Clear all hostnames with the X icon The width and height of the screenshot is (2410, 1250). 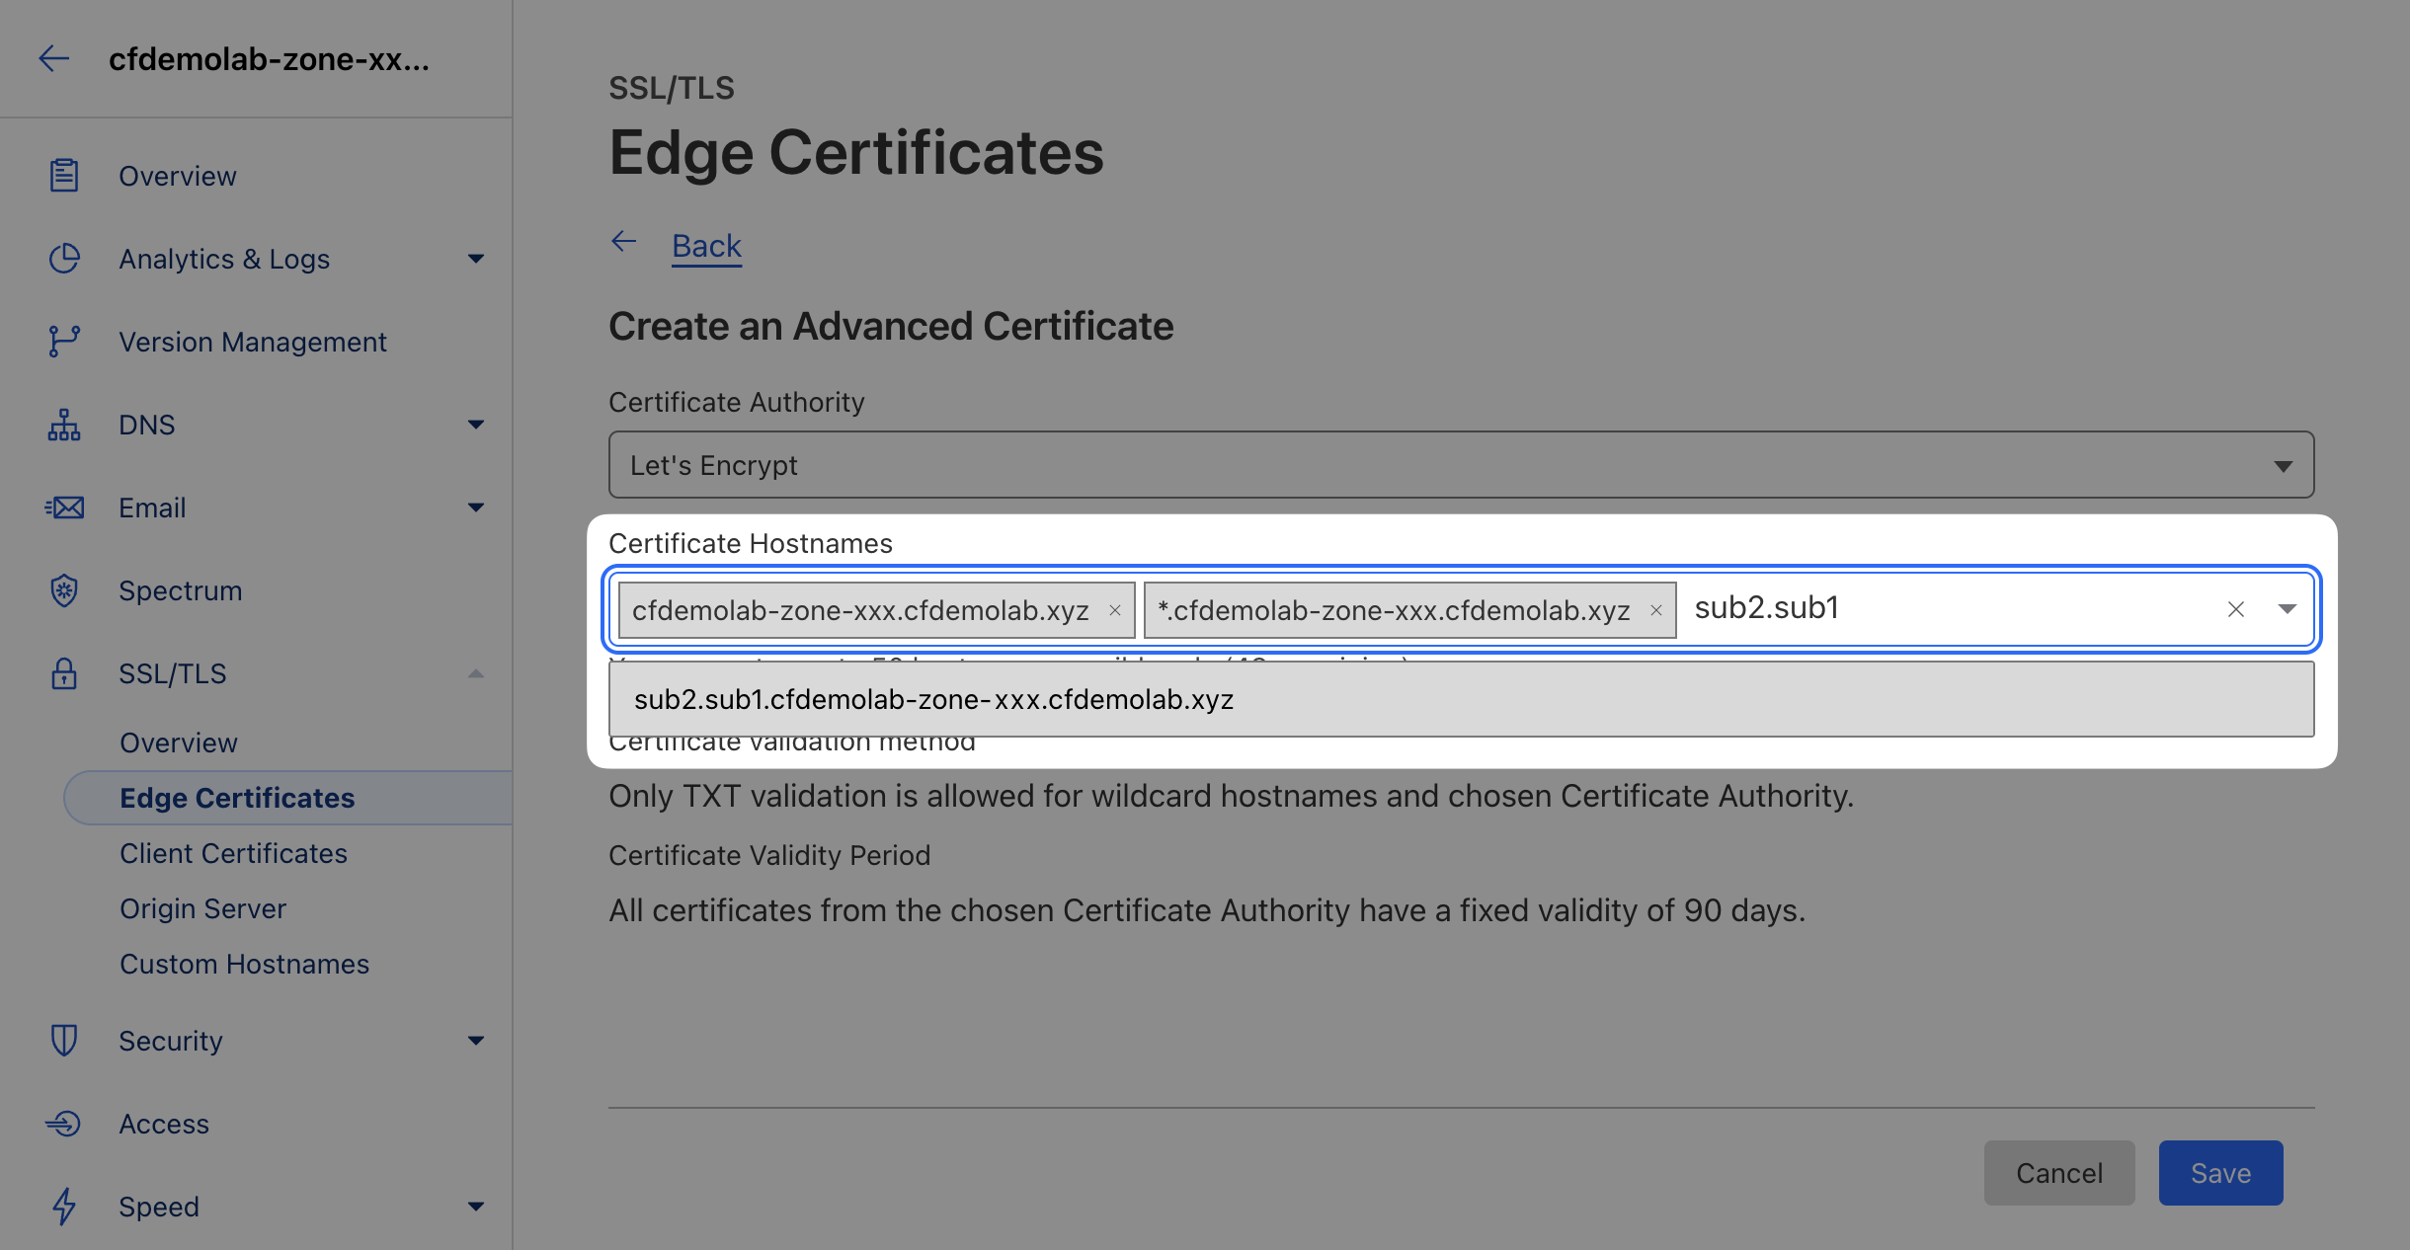[2236, 609]
